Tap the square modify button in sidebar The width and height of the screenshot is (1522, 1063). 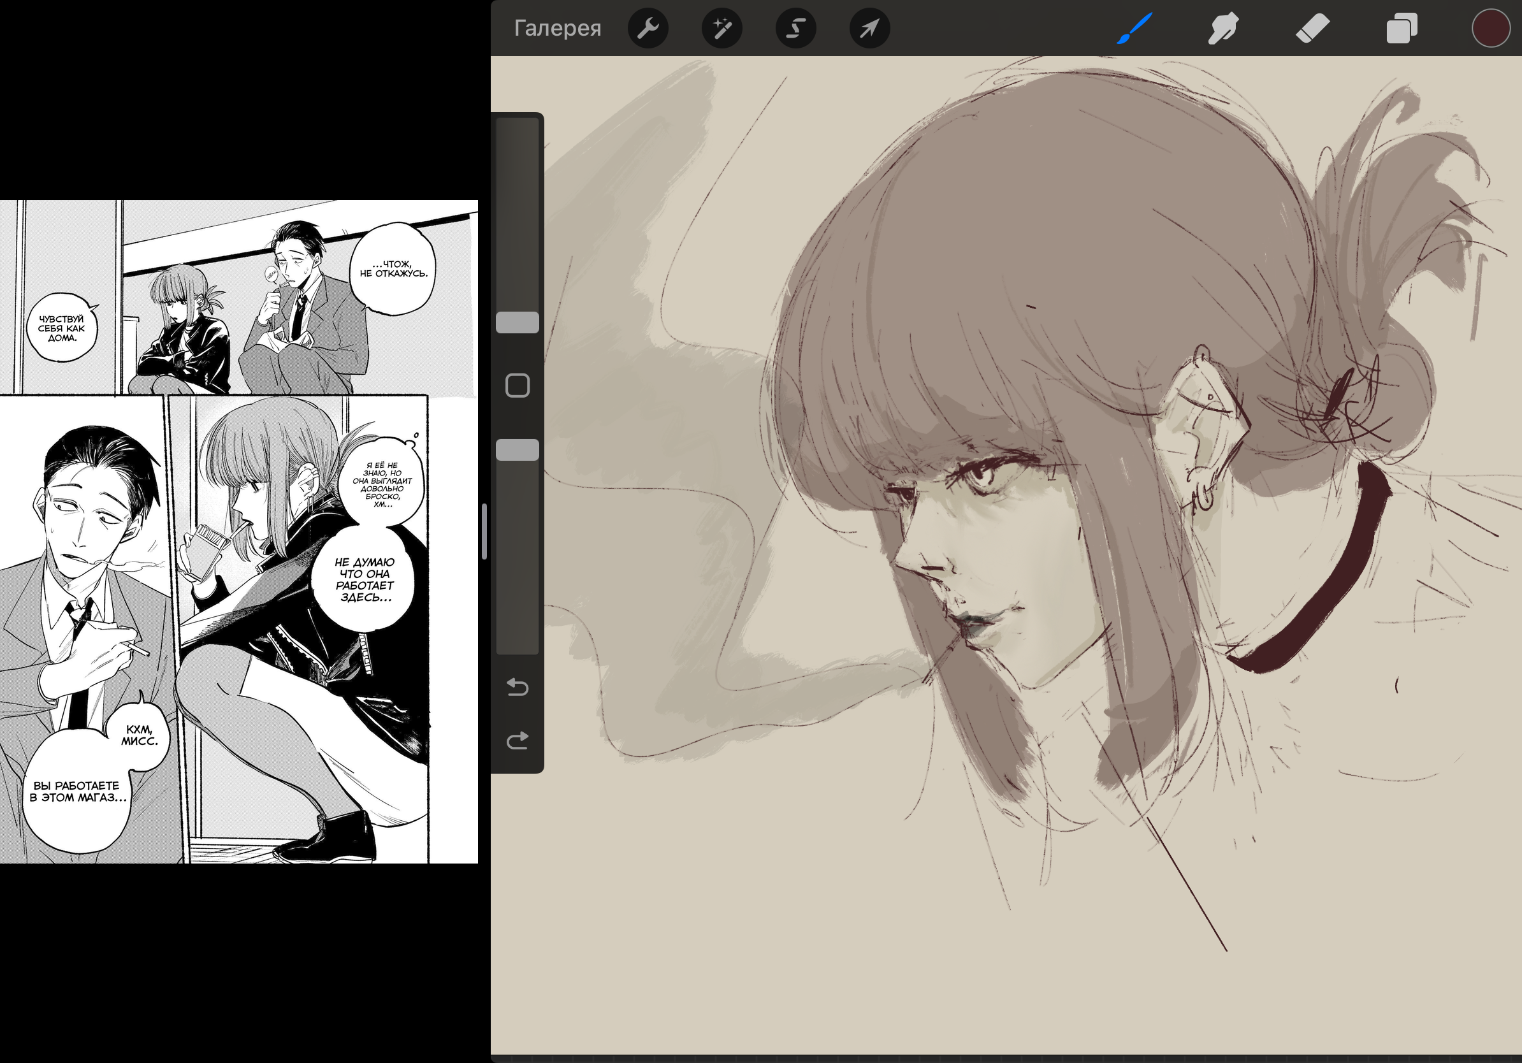coord(517,386)
